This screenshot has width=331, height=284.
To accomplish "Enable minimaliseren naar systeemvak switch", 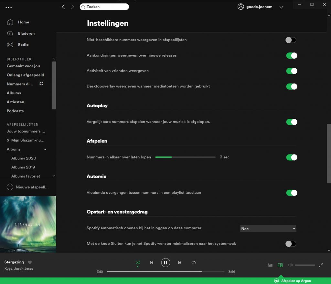I will tap(291, 244).
